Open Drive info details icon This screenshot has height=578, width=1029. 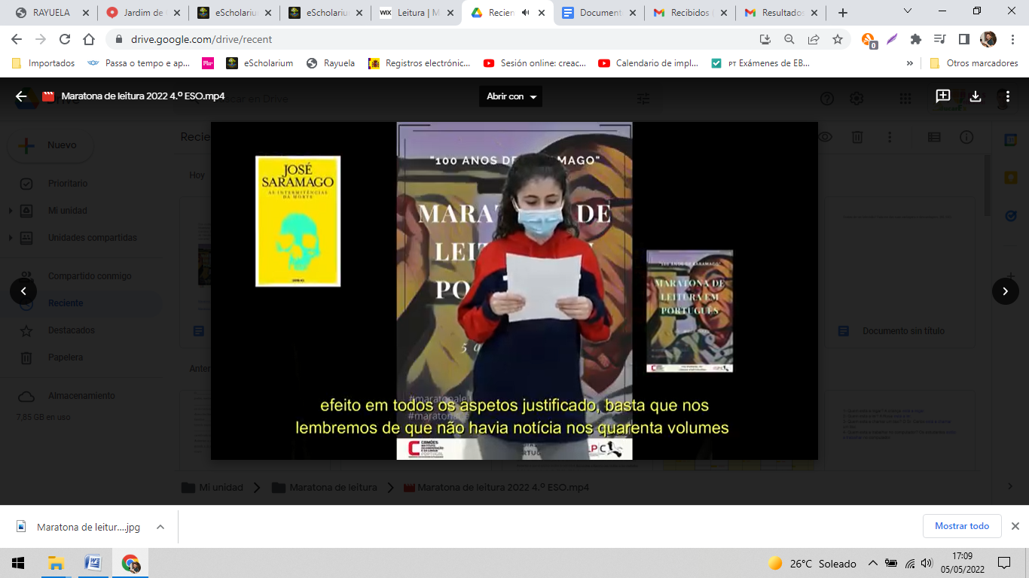click(x=966, y=137)
